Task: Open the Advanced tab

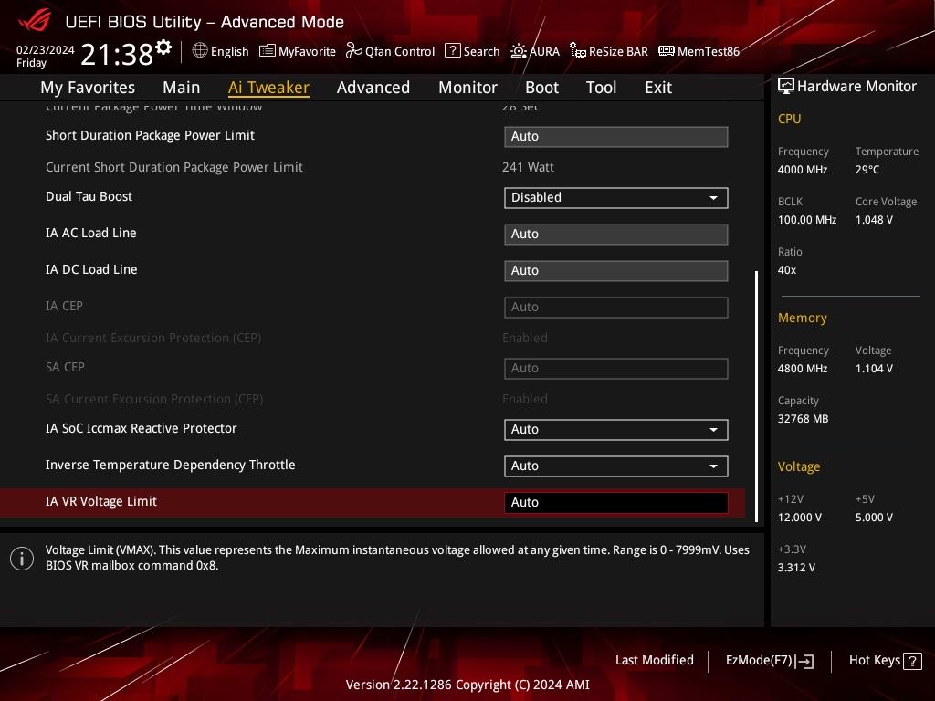Action: point(373,87)
